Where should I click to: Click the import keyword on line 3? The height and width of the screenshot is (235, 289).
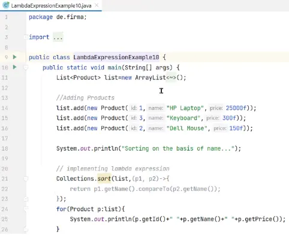coord(39,37)
